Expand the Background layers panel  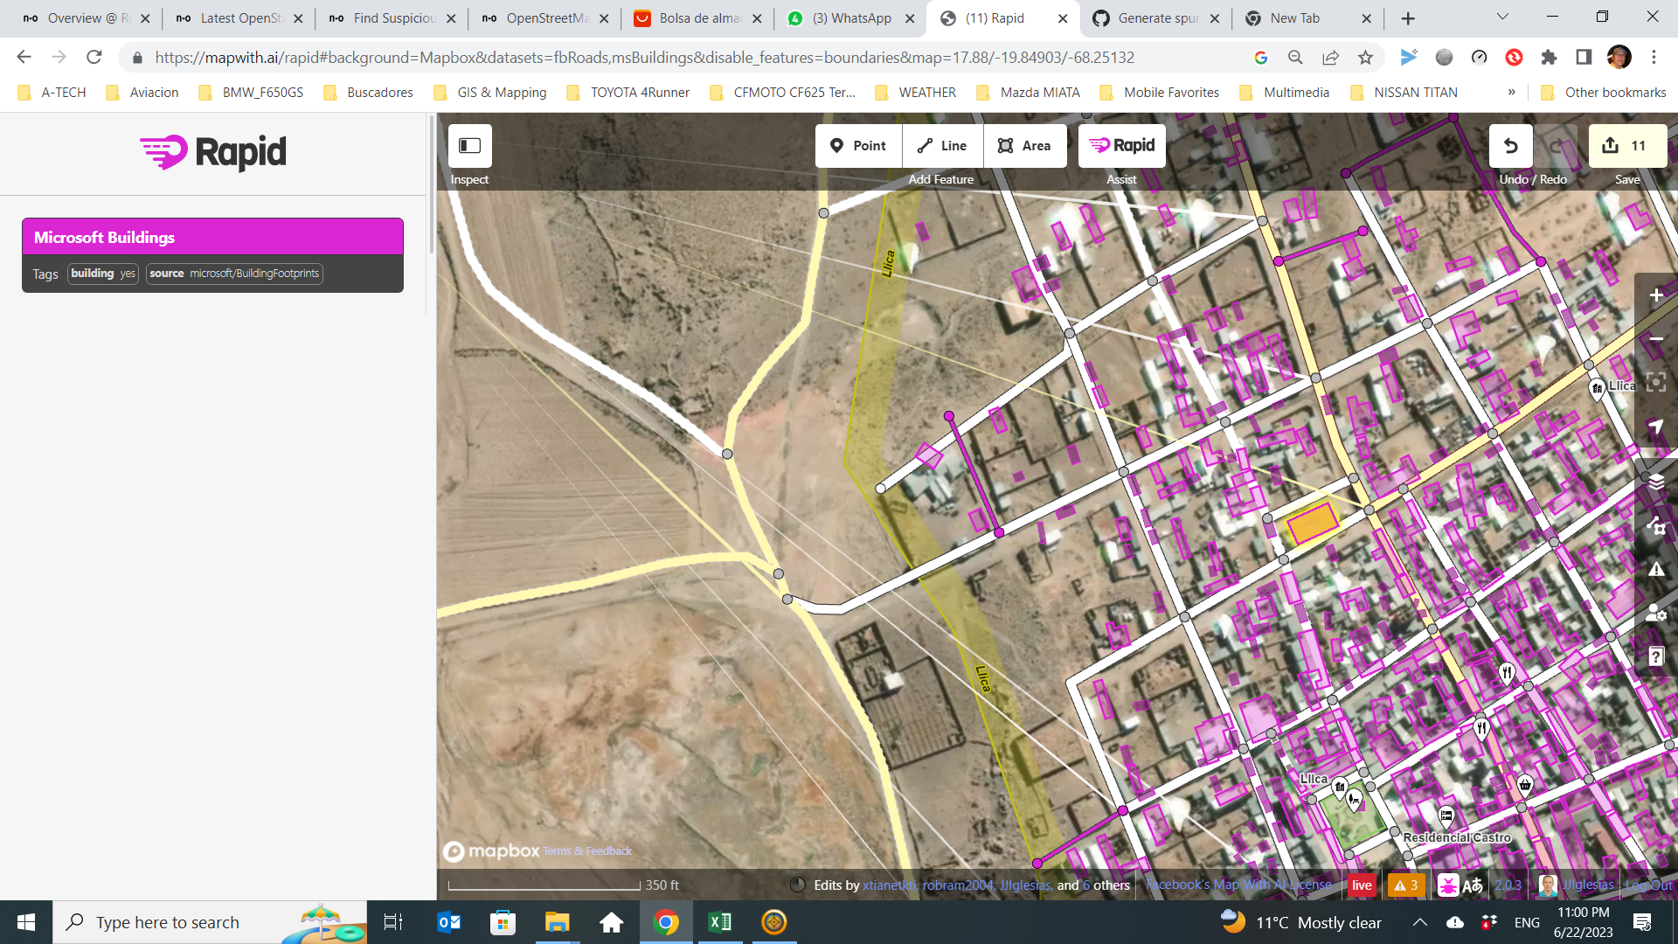click(x=1655, y=482)
